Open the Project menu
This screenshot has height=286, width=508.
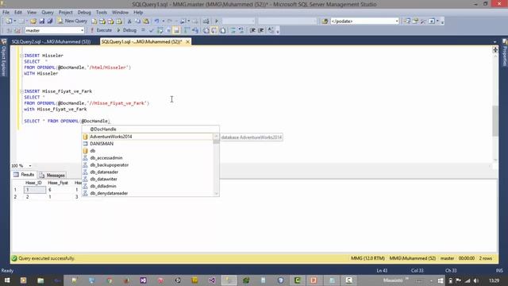[x=65, y=13]
